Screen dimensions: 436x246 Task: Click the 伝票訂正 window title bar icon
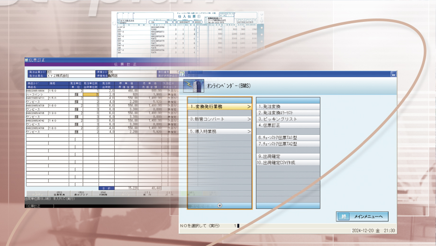(27, 61)
